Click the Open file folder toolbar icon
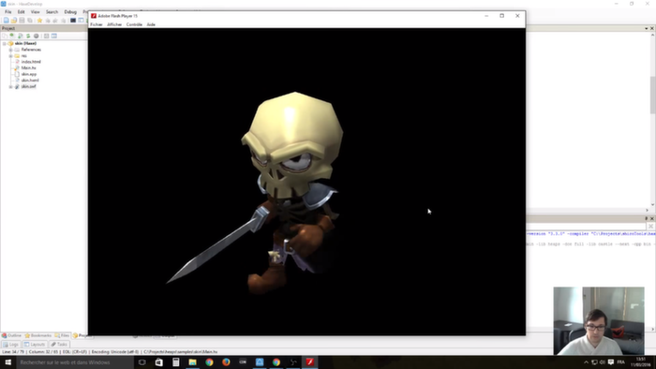 [14, 20]
